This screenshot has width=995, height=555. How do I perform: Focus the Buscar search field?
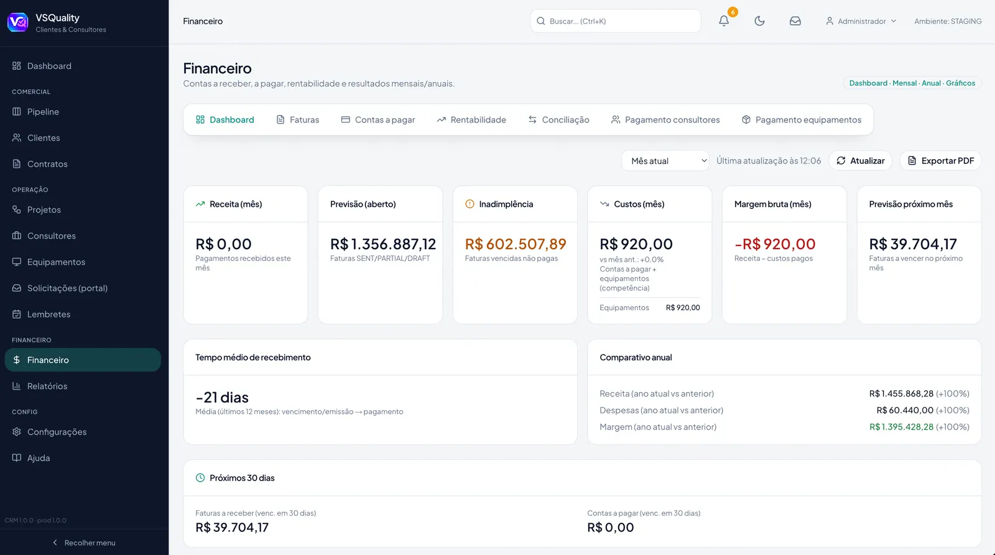click(x=616, y=21)
